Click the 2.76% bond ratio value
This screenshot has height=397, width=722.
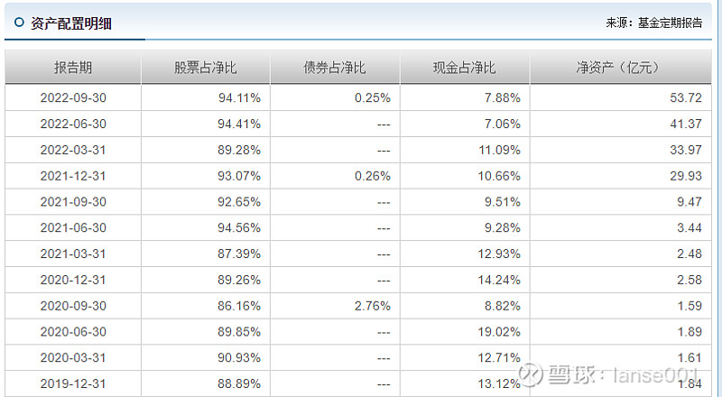pos(373,306)
